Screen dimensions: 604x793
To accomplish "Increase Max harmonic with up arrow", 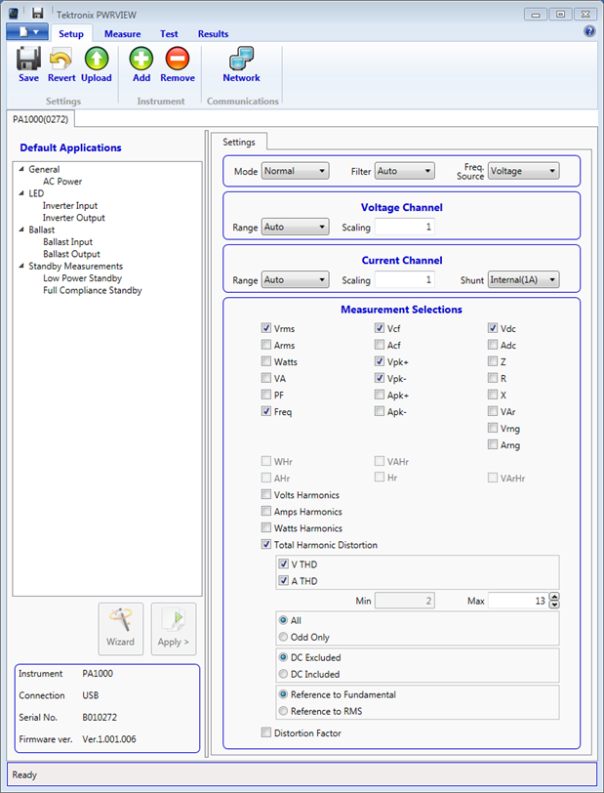I will pos(554,597).
